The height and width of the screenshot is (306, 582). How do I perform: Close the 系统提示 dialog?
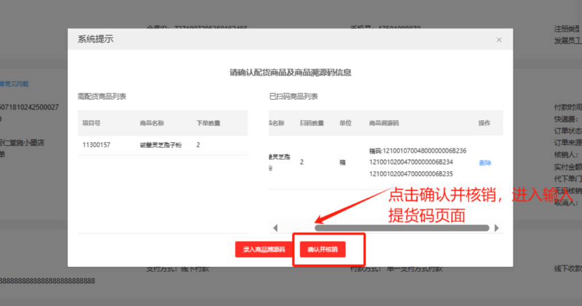(499, 40)
